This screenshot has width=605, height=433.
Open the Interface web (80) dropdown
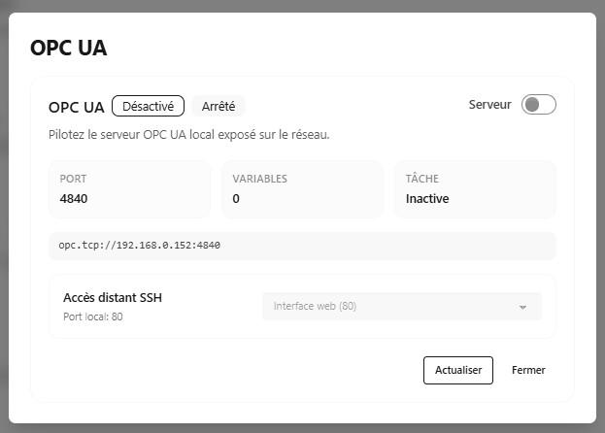[402, 307]
